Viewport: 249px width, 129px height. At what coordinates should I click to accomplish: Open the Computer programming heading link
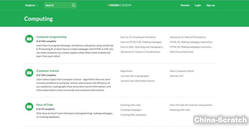pos(51,37)
